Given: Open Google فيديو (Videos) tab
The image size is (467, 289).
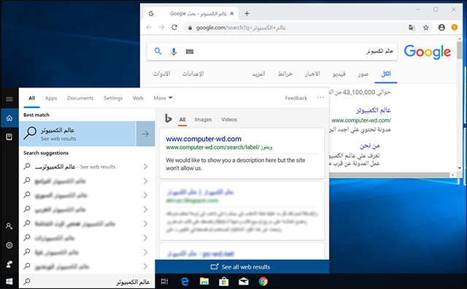Looking at the screenshot, I should 339,74.
